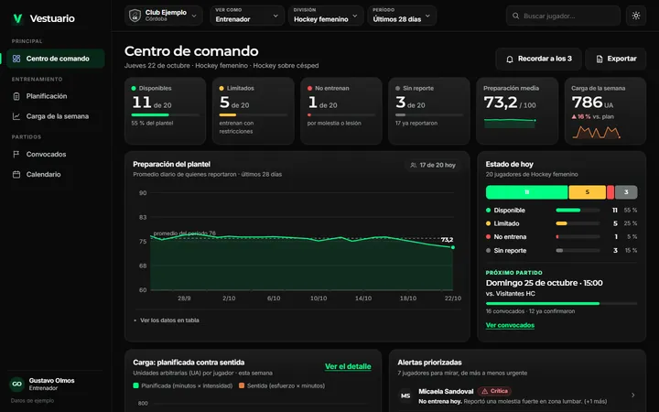Follow the Ver convocados link
The height and width of the screenshot is (412, 659).
[510, 325]
